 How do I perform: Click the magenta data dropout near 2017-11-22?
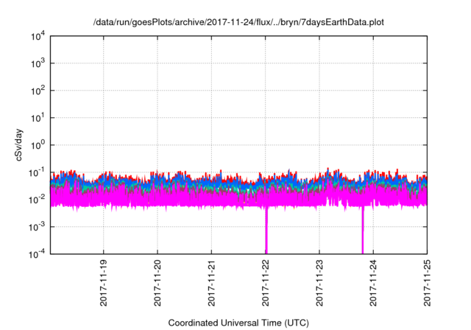coord(266,230)
